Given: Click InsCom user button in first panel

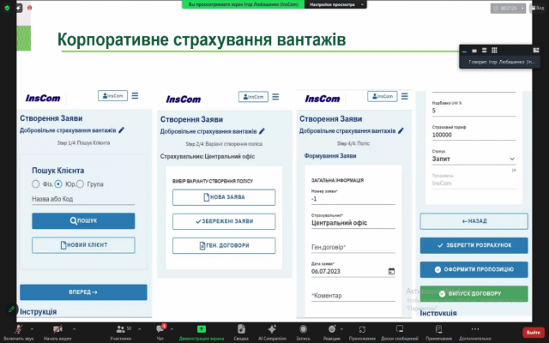Looking at the screenshot, I should pos(112,95).
